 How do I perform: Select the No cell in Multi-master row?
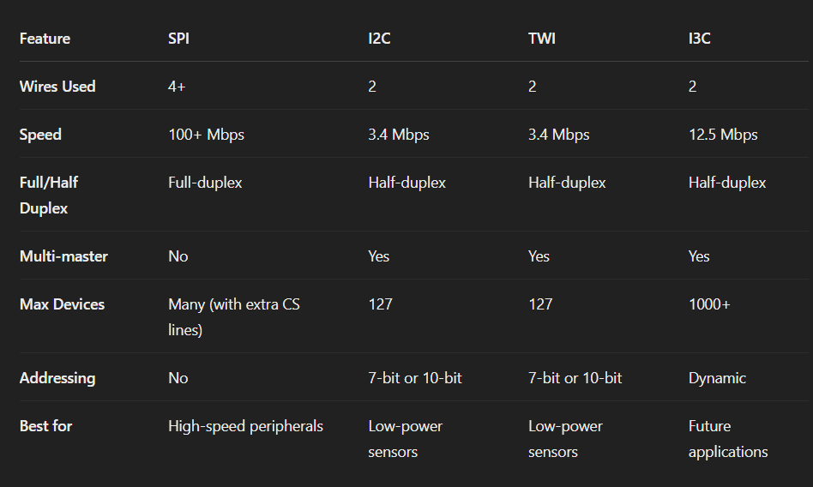coord(178,256)
